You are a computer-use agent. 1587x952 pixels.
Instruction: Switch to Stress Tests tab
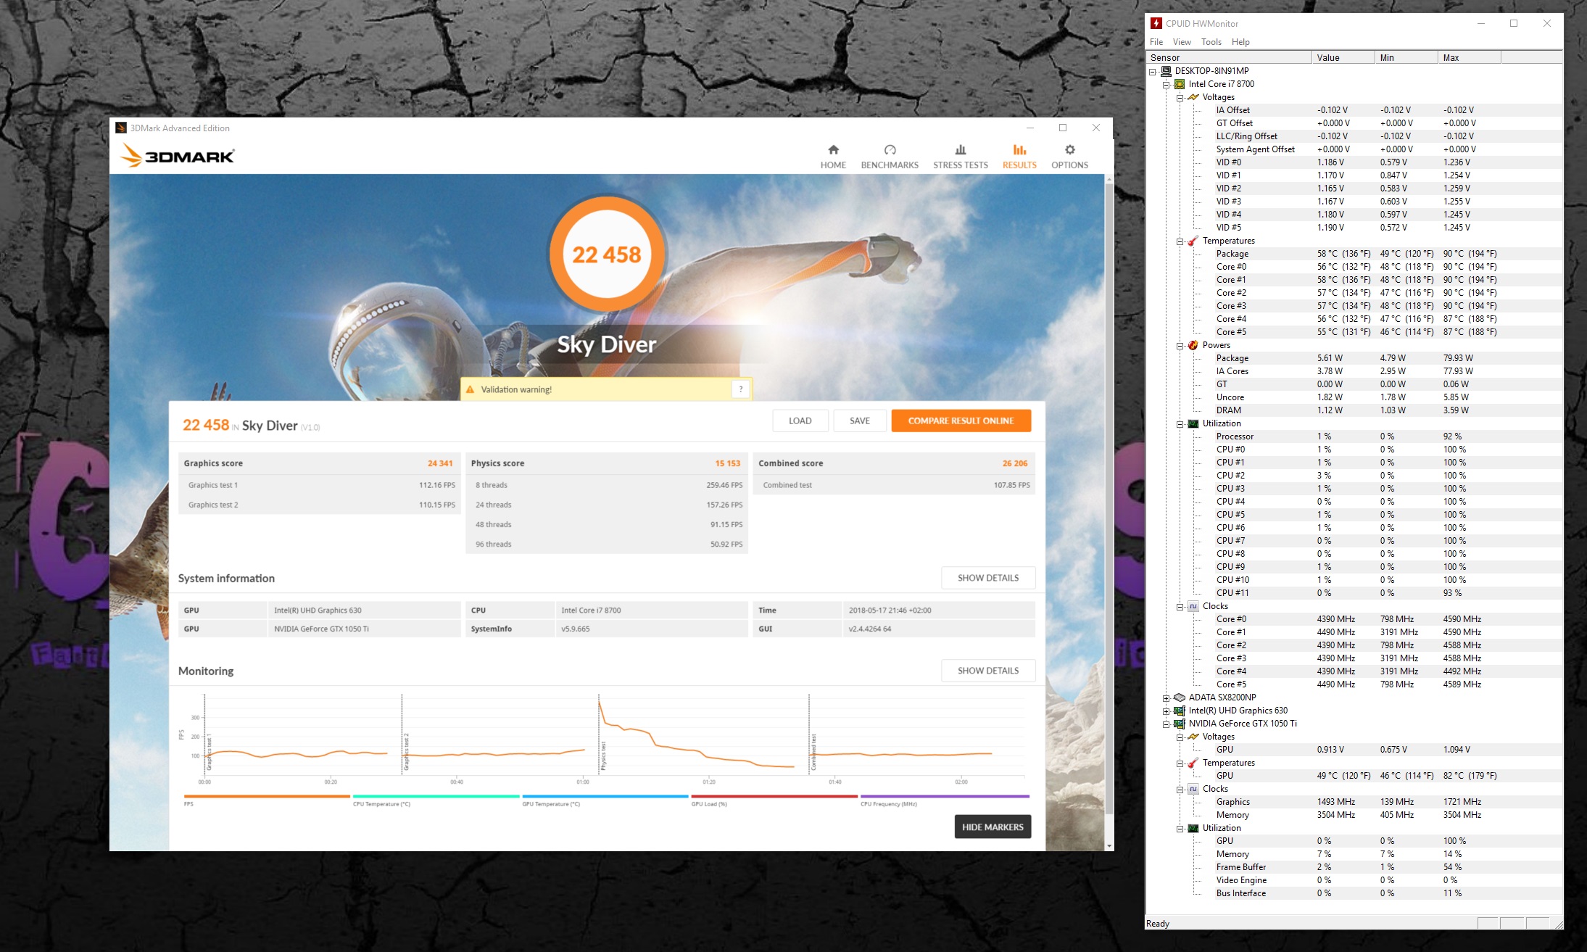(961, 157)
